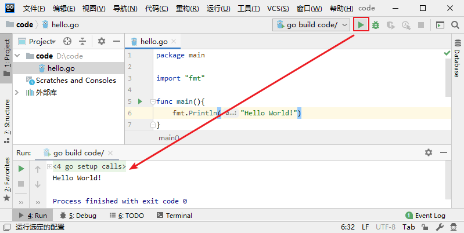Open the 4: Run tool window tab
Screen dimensions: 464x233
[x=33, y=216]
